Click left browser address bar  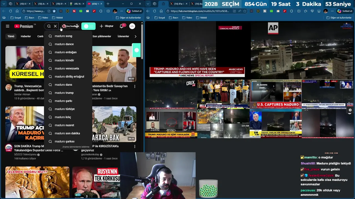[35, 11]
